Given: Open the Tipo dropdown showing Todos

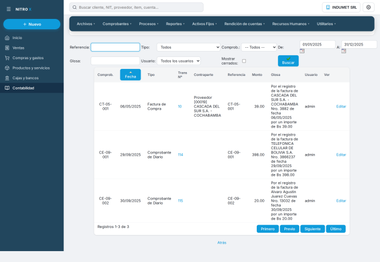Looking at the screenshot, I should [188, 47].
